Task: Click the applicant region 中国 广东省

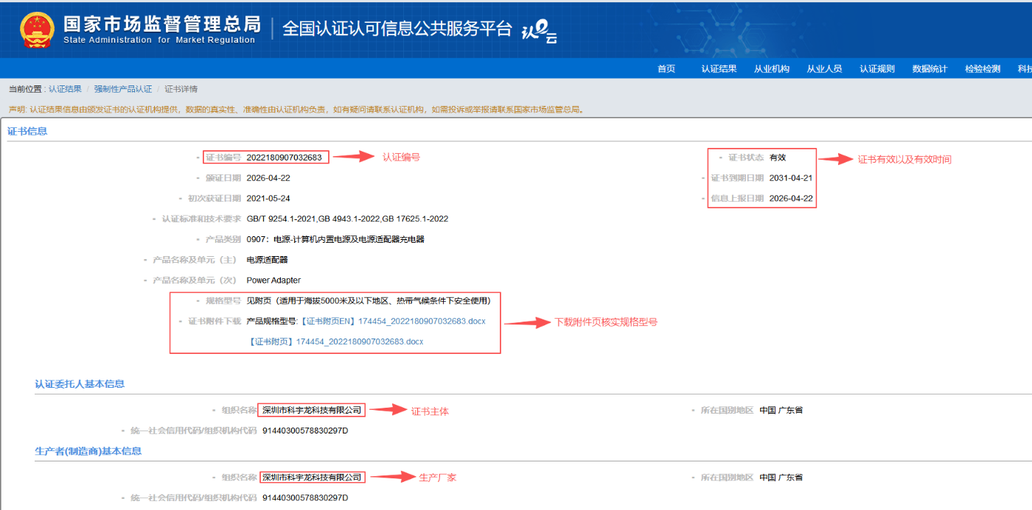Action: click(781, 410)
